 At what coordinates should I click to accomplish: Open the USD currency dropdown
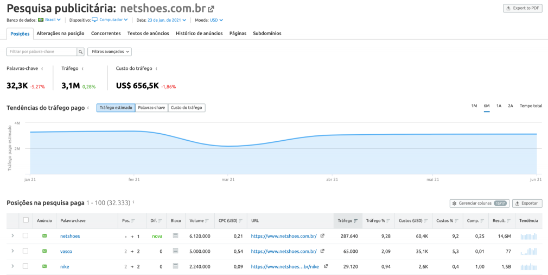[x=216, y=20]
